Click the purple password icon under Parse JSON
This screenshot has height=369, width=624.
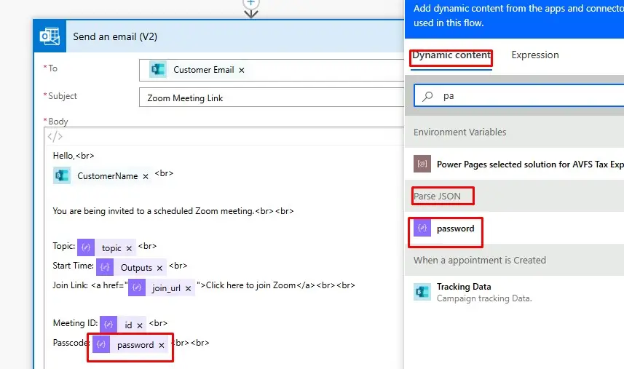[422, 229]
